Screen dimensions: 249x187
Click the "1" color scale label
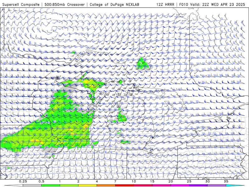(x=60, y=181)
